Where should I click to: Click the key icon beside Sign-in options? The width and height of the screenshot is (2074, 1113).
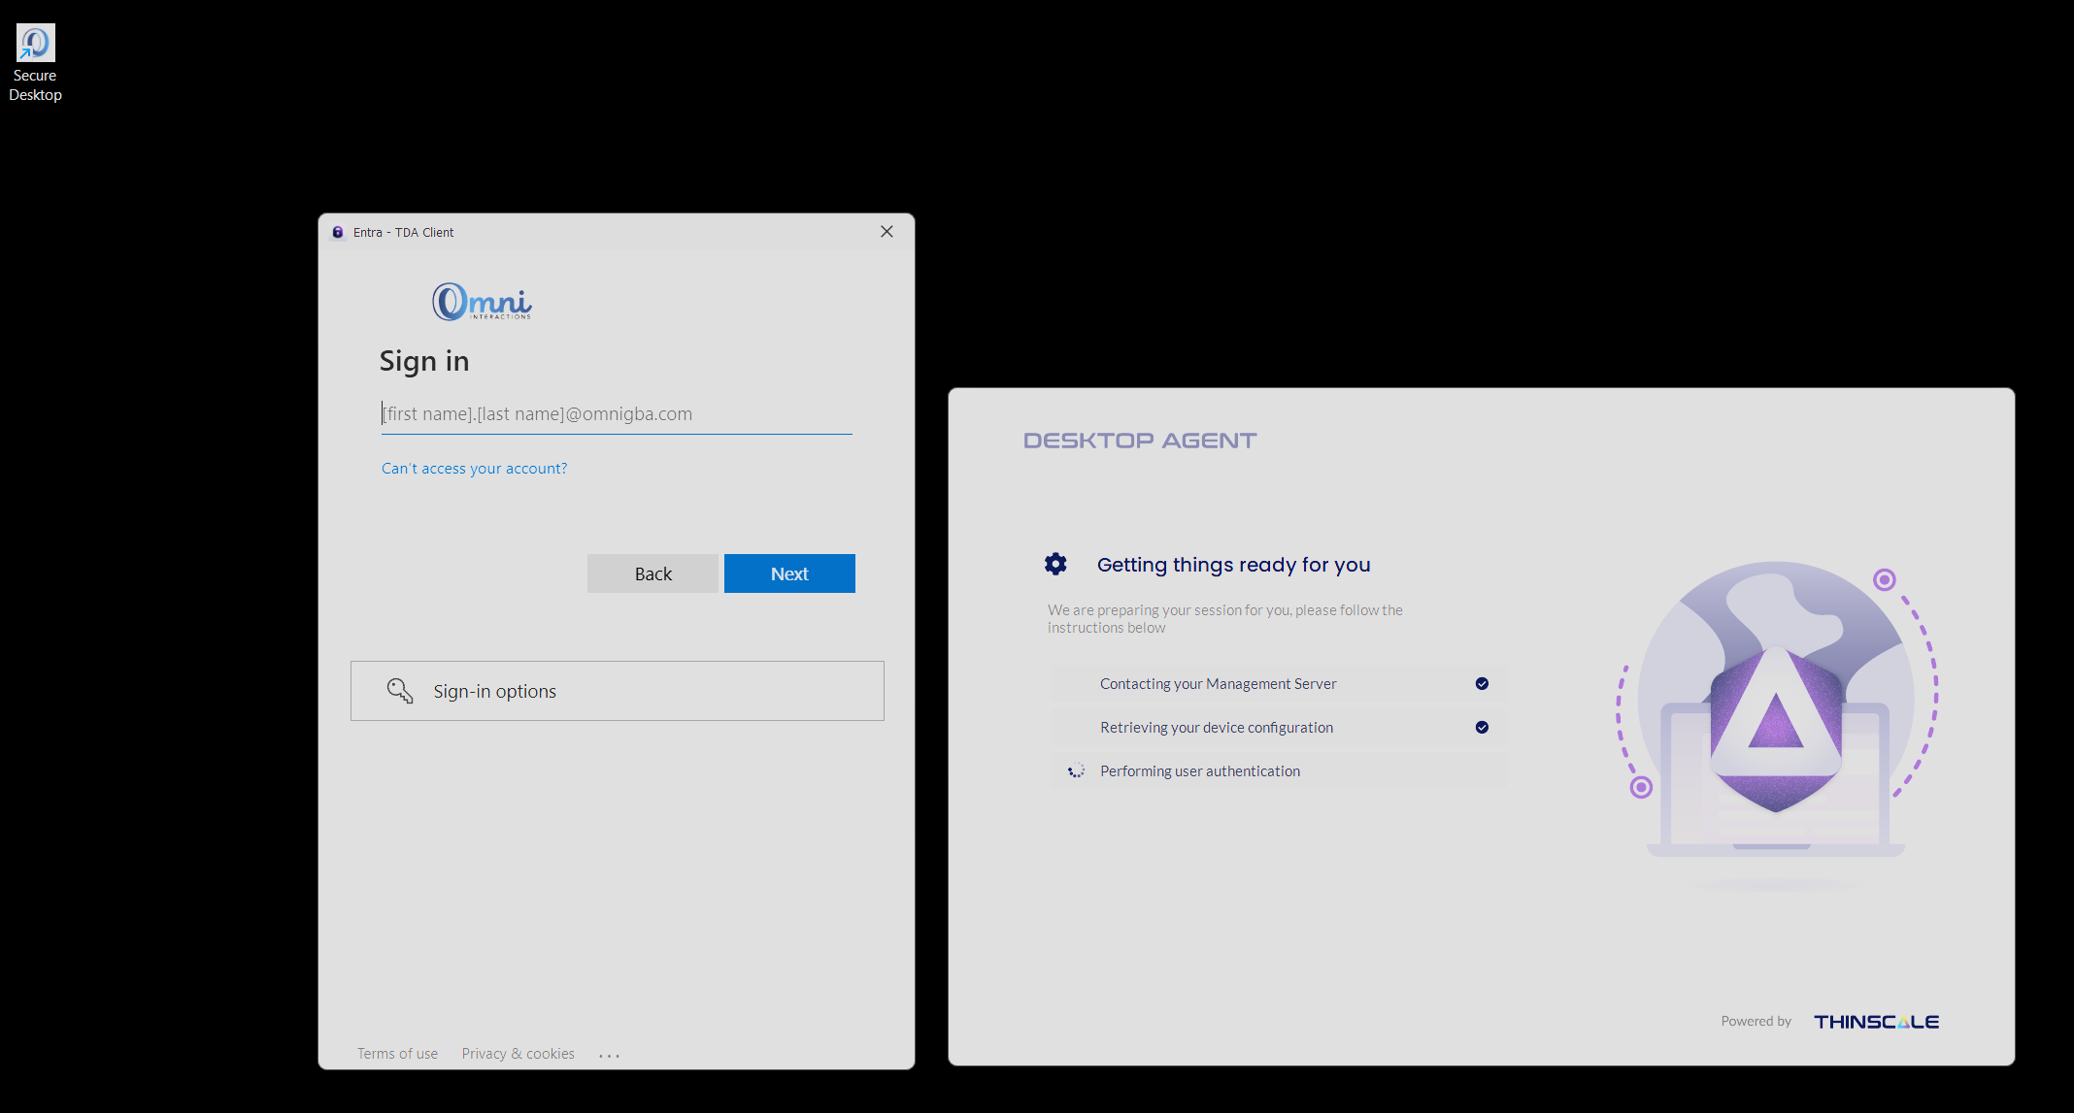[x=400, y=691]
